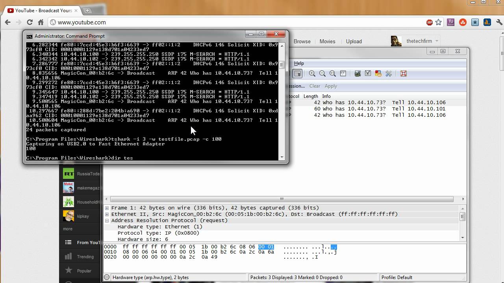The width and height of the screenshot is (504, 283).
Task: Open the thetechfirm account dropdown arrow
Action: (x=437, y=41)
